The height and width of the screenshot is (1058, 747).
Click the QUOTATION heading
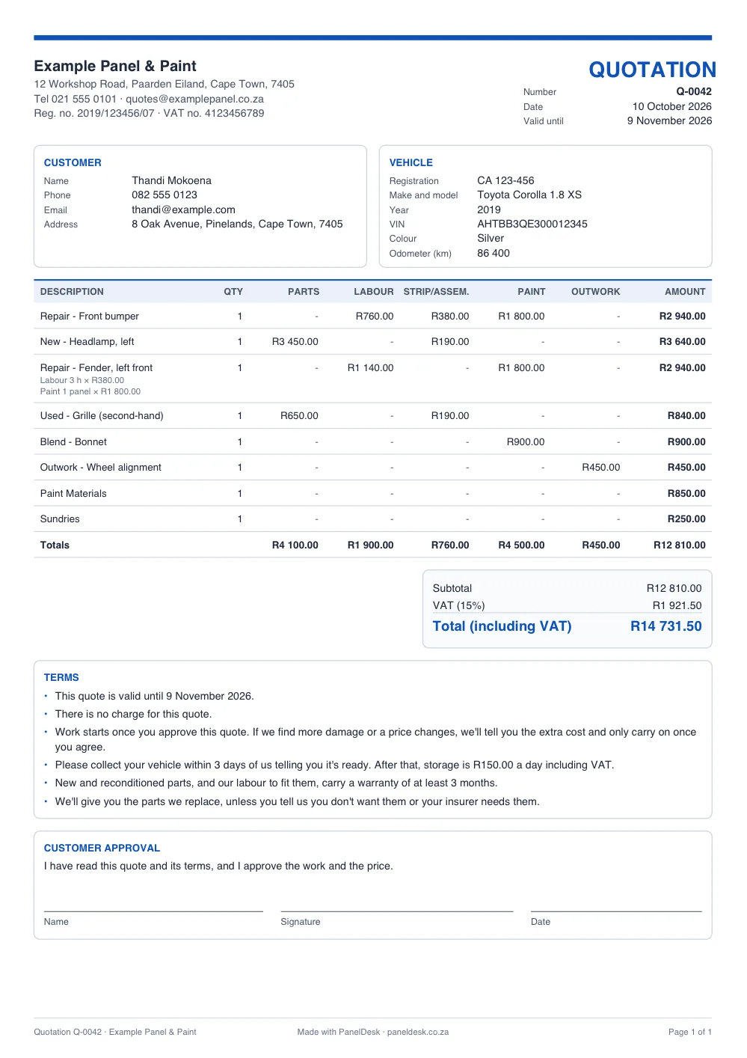pyautogui.click(x=652, y=70)
